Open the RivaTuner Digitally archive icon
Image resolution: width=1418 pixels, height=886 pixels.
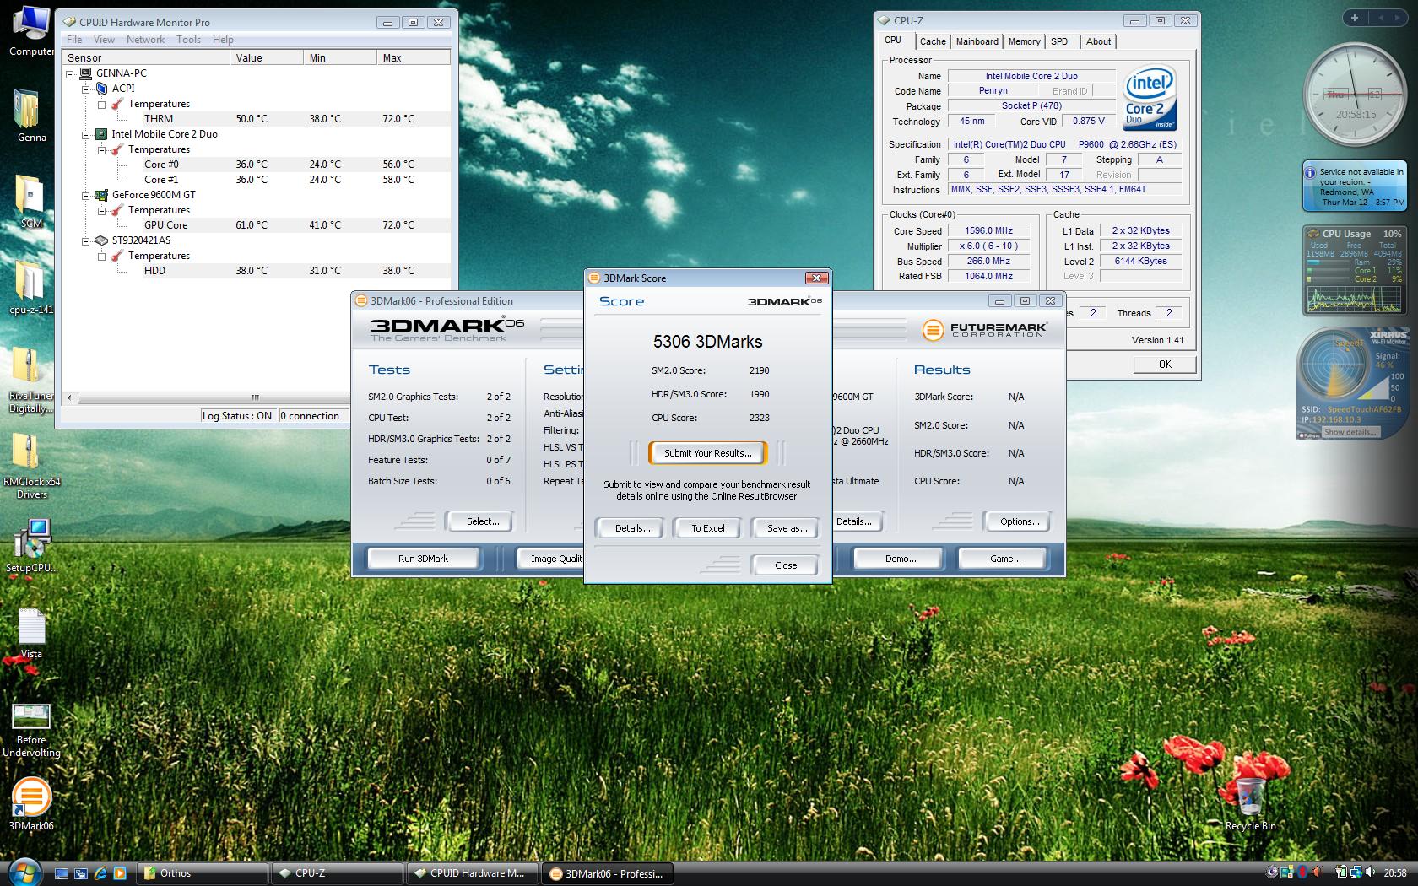coord(31,380)
